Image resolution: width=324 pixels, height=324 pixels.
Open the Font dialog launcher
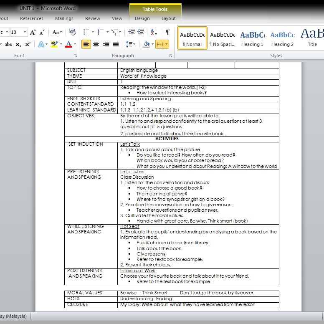[76, 56]
